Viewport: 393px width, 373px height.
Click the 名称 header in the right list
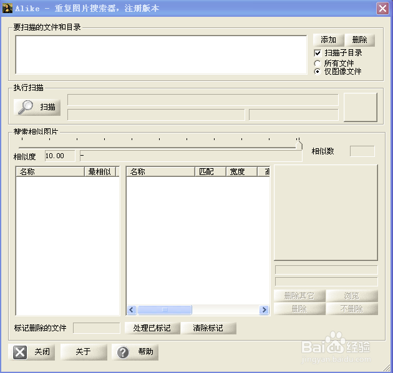click(161, 172)
